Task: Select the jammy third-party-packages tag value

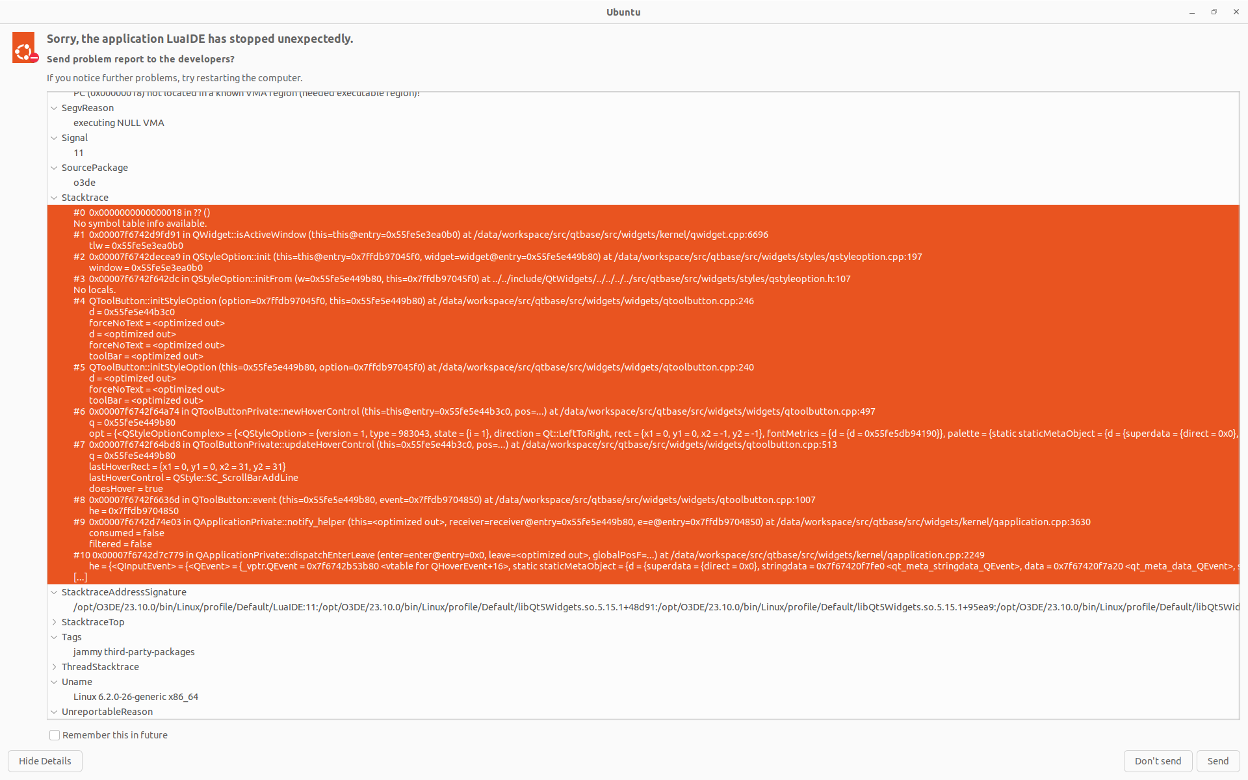Action: [134, 652]
